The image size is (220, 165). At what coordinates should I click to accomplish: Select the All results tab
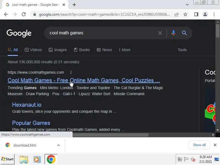pos(13,50)
